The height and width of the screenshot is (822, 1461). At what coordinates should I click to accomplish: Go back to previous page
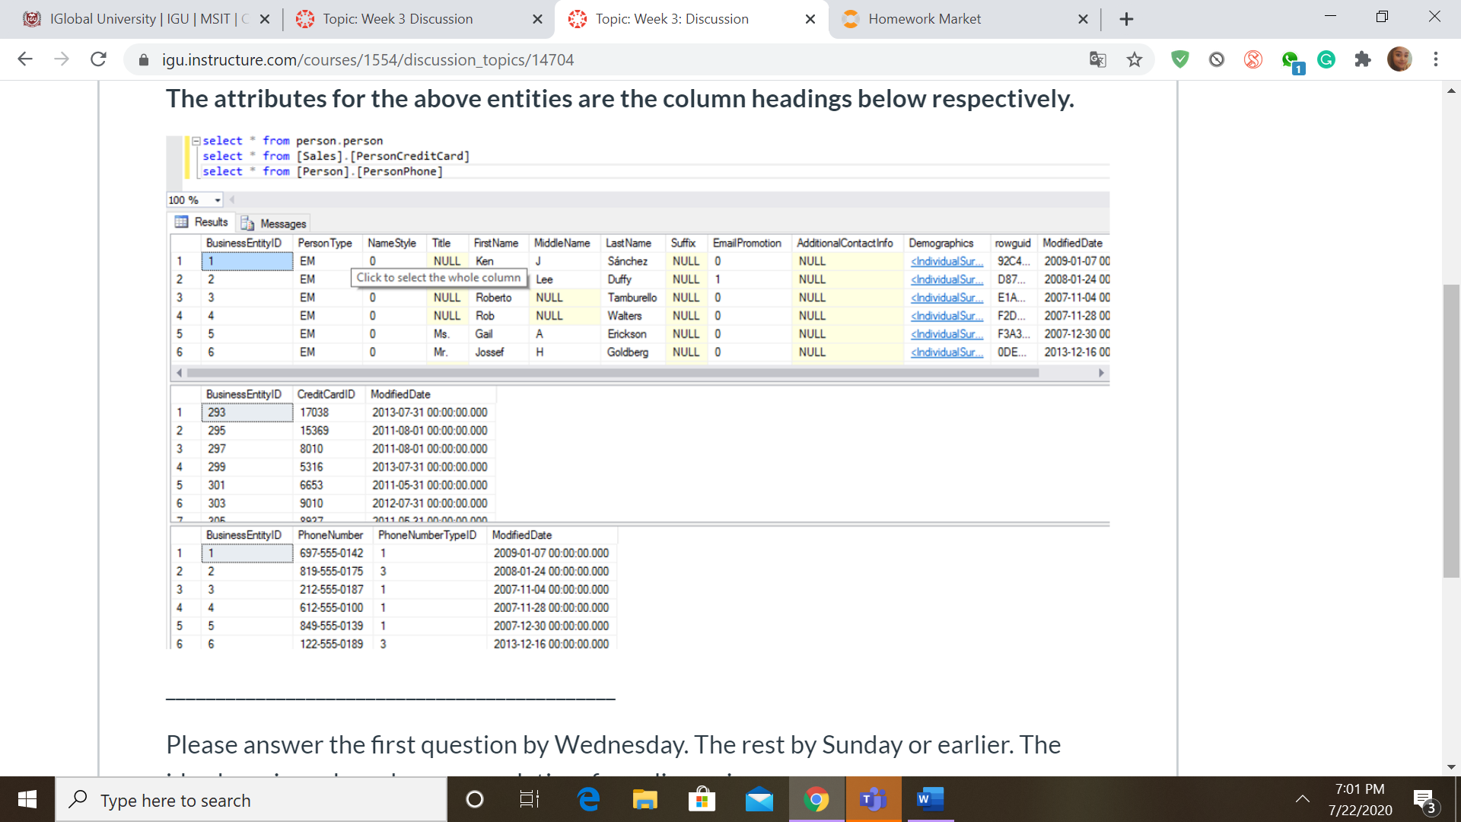coord(25,59)
